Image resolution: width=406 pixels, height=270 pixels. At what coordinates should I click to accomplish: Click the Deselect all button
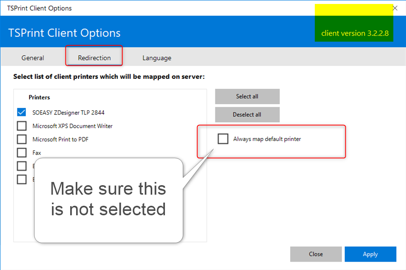247,115
